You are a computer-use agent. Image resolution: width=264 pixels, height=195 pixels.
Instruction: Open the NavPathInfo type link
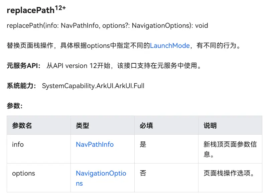click(95, 144)
